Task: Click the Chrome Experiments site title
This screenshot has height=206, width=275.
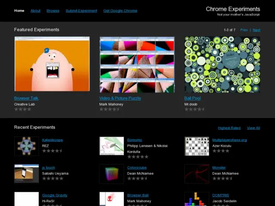Action: pyautogui.click(x=233, y=9)
